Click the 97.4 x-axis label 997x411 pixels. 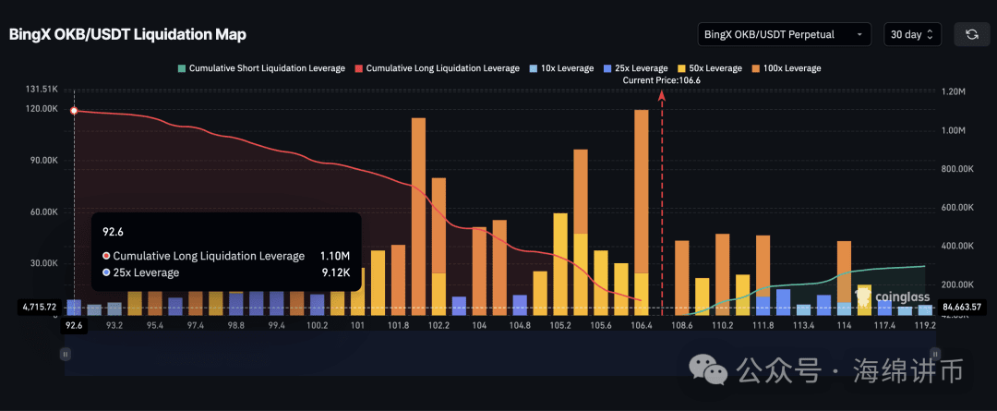196,326
